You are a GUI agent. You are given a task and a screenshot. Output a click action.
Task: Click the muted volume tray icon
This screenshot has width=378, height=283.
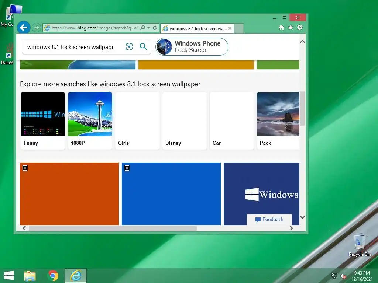tap(343, 276)
